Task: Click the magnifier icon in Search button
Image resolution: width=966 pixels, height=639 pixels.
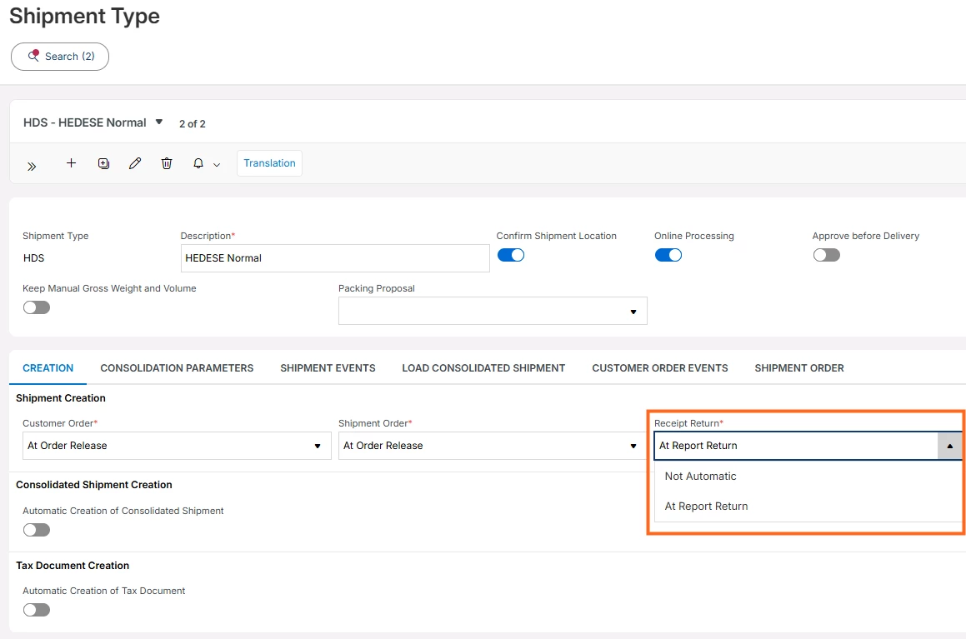Action: click(34, 56)
